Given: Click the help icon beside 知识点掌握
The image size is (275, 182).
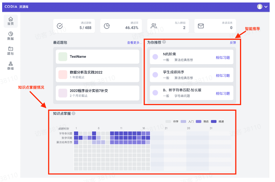Looking at the screenshot, I should click(x=74, y=113).
